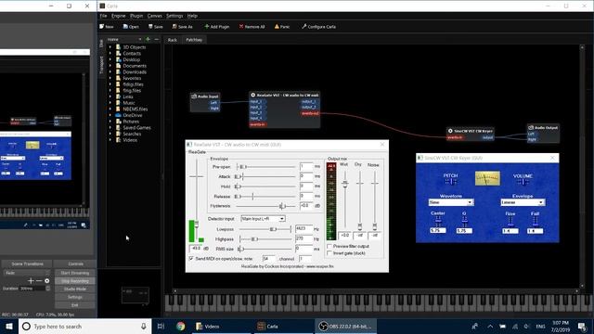The height and width of the screenshot is (334, 594).
Task: Click Remove All in the toolbar
Action: click(252, 27)
